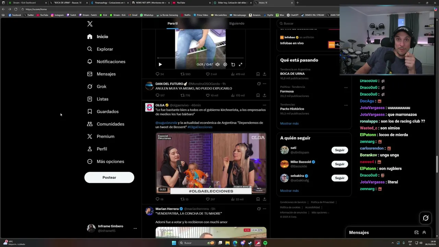Show more trends under Pacto Histórico
Screen dimensions: 439x247
point(289,123)
